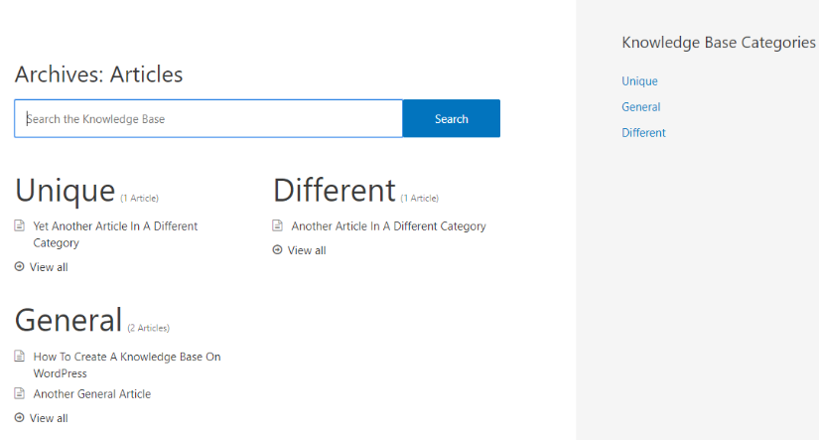819x440 pixels.
Task: Click document icon beside How To Create A Knowledge Base
Action: (19, 356)
